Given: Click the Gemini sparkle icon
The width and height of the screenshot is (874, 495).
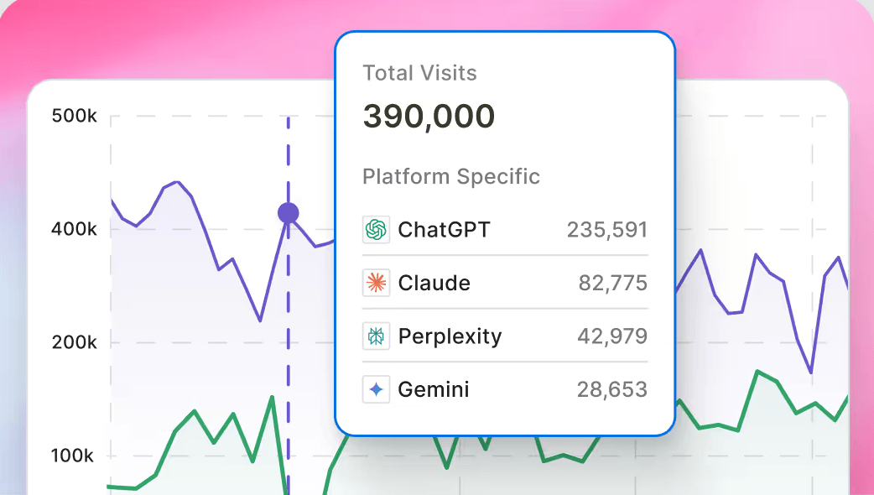Looking at the screenshot, I should click(x=376, y=390).
